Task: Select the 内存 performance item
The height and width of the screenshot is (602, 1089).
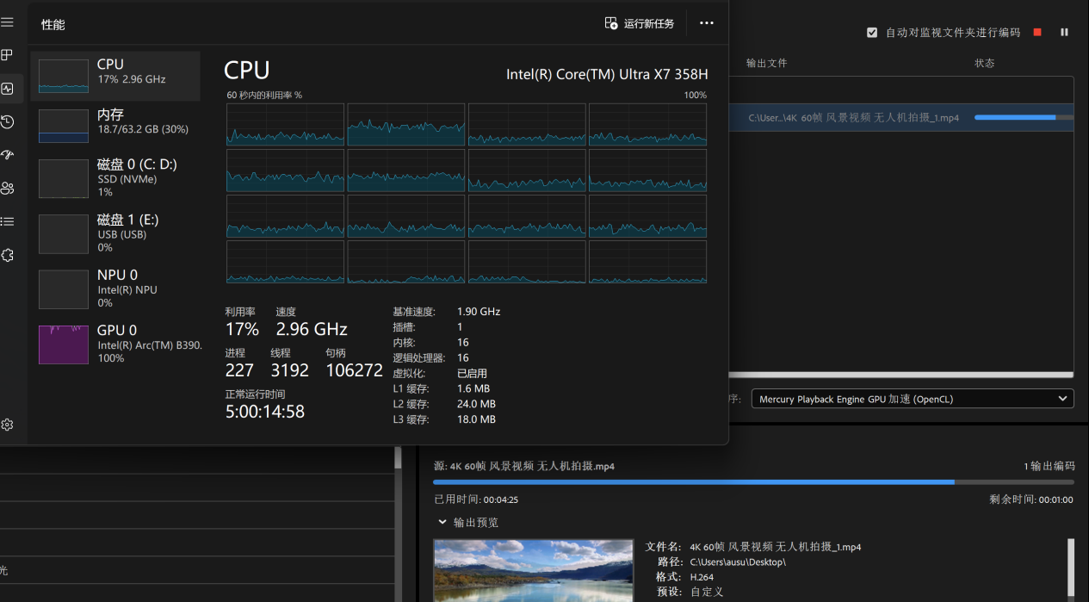Action: [115, 121]
